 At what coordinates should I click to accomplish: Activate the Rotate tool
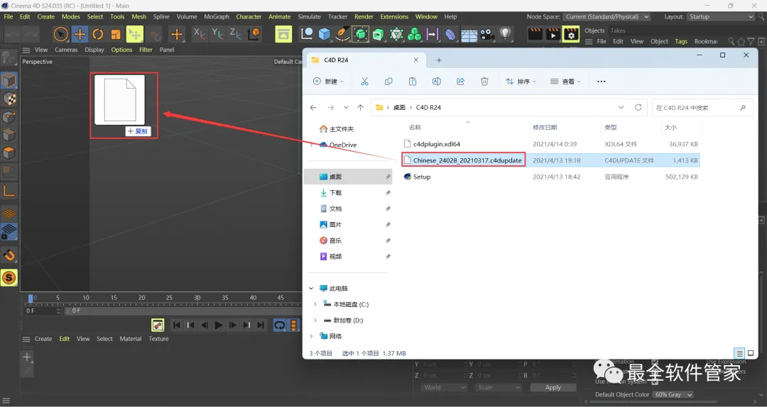tap(98, 34)
